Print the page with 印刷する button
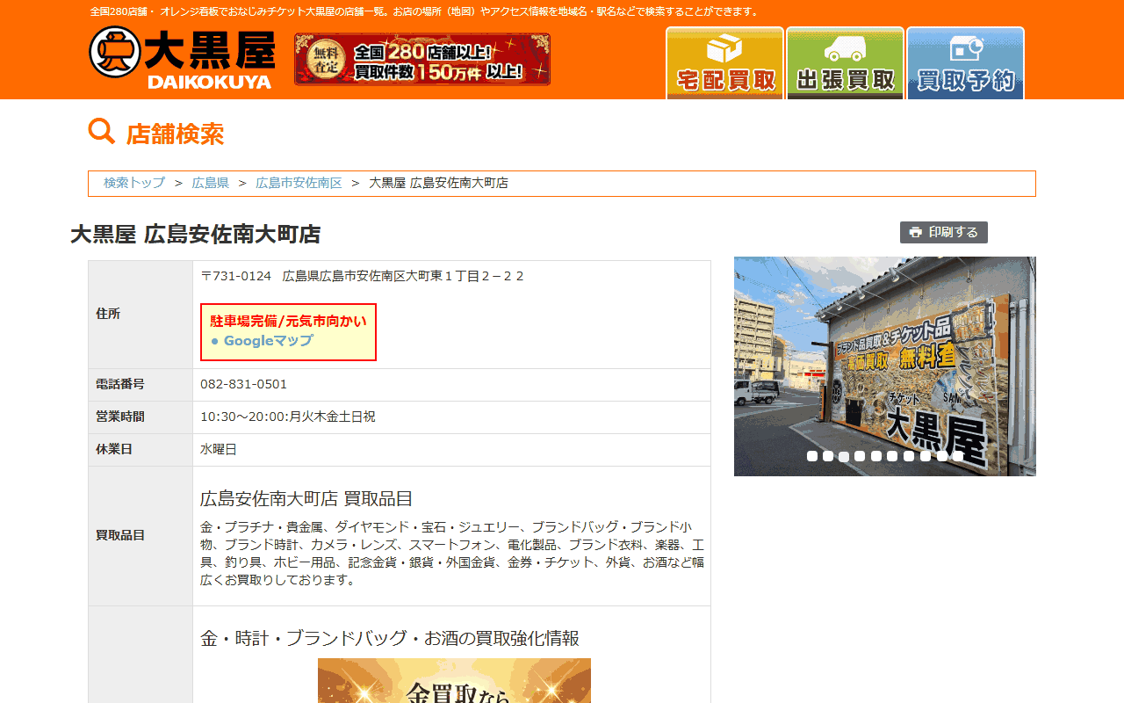The image size is (1124, 703). tap(944, 232)
